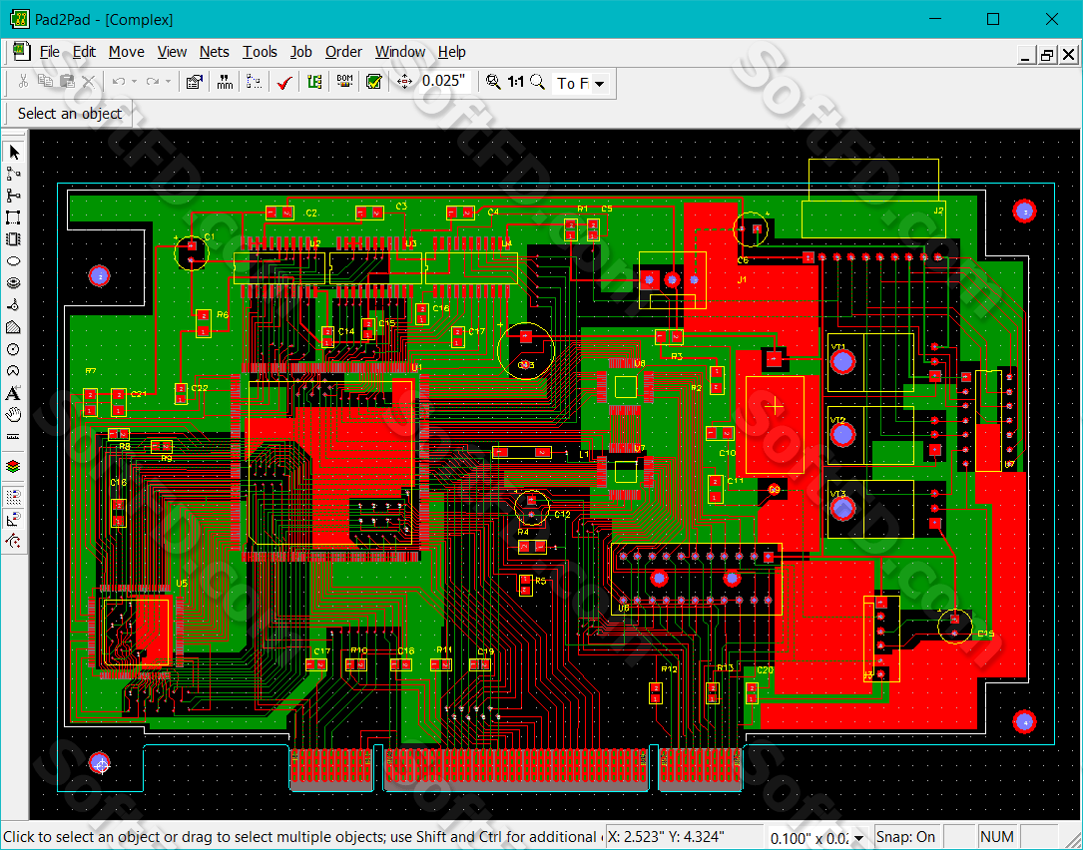Viewport: 1083px width, 850px height.
Task: Toggle the 'Snap: On' status indicator
Action: (x=905, y=838)
